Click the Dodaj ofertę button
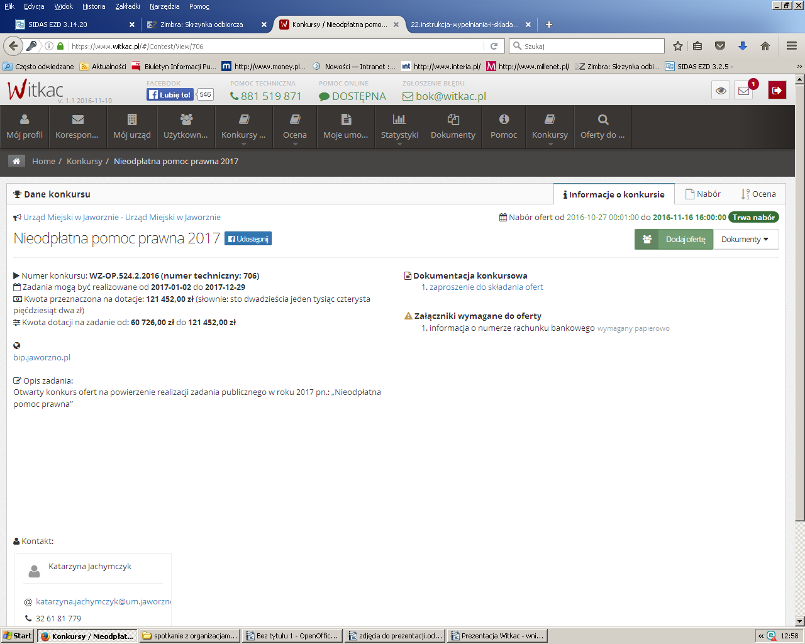This screenshot has width=805, height=644. (x=674, y=239)
